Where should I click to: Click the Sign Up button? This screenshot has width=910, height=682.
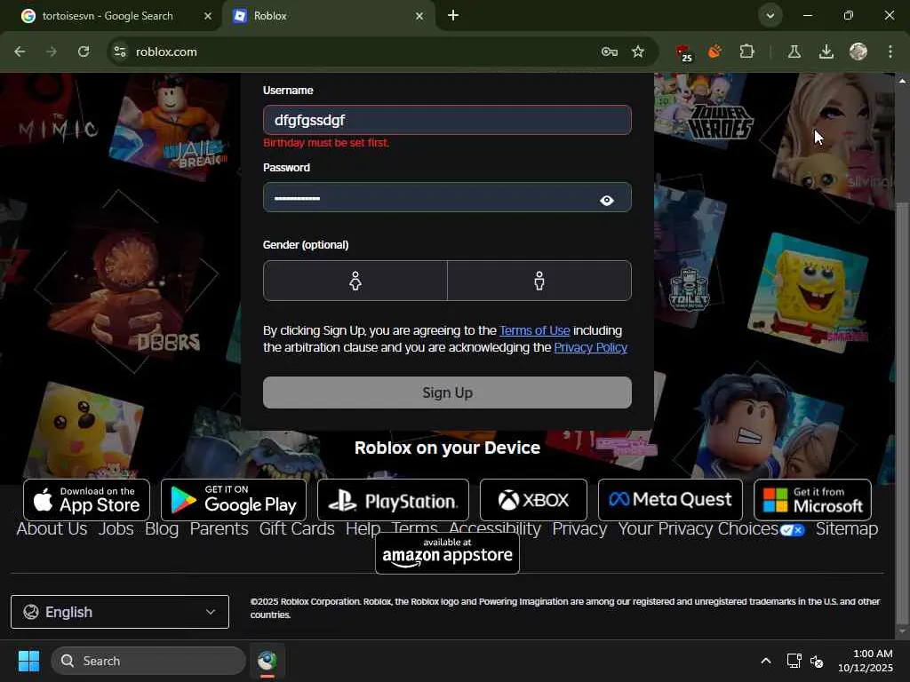coord(447,393)
